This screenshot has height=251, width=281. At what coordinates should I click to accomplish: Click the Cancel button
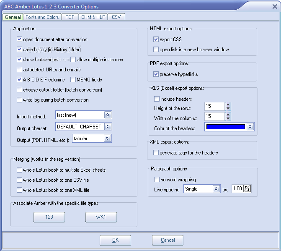pos(168,240)
